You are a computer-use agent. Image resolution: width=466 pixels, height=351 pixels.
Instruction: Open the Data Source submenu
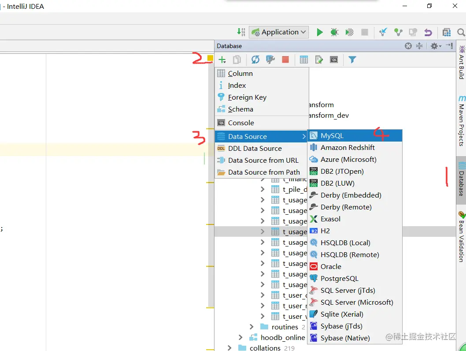coord(262,137)
